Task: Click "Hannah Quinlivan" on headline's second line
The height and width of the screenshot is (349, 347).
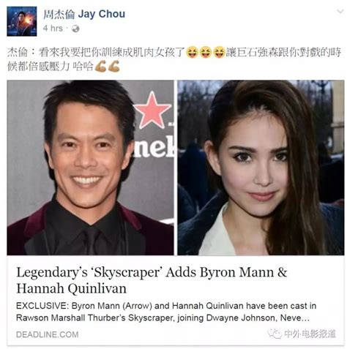Action: [x=71, y=288]
